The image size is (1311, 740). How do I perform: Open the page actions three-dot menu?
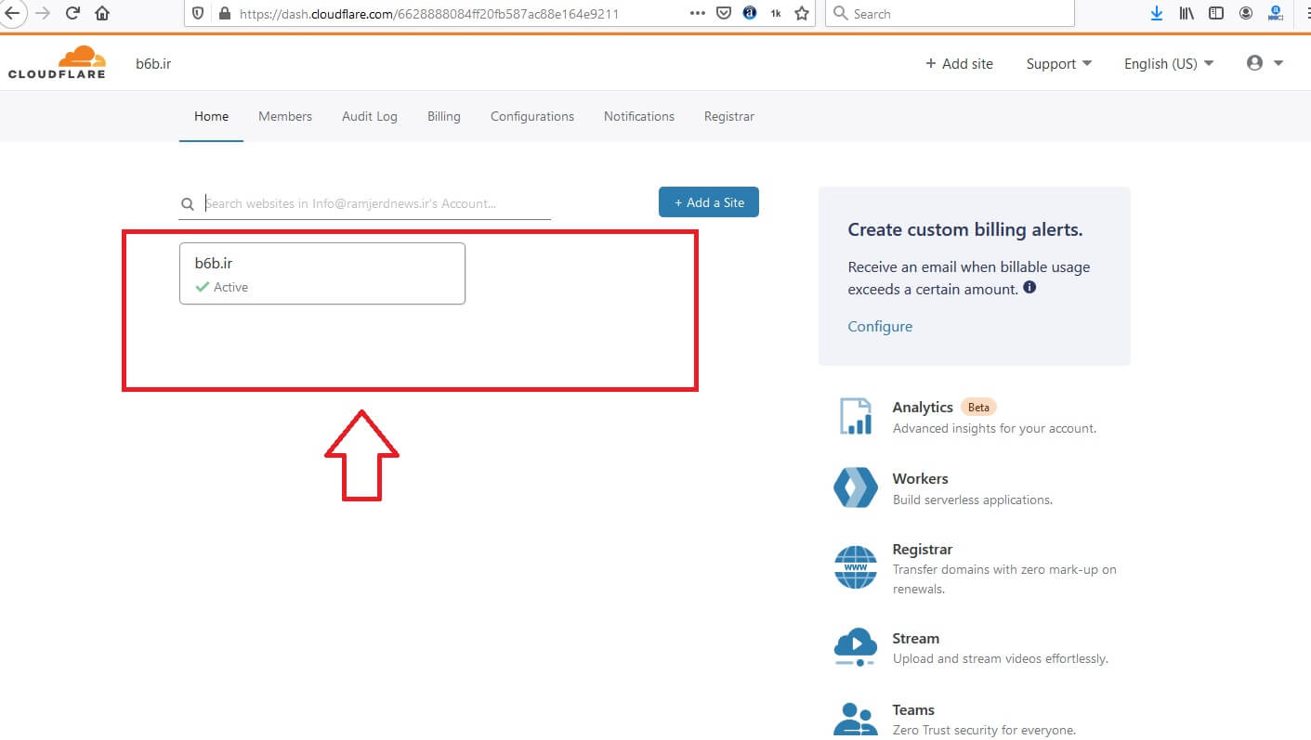click(698, 14)
